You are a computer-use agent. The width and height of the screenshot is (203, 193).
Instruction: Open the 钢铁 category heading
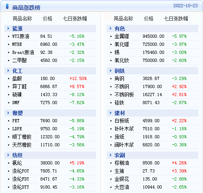(x=120, y=71)
